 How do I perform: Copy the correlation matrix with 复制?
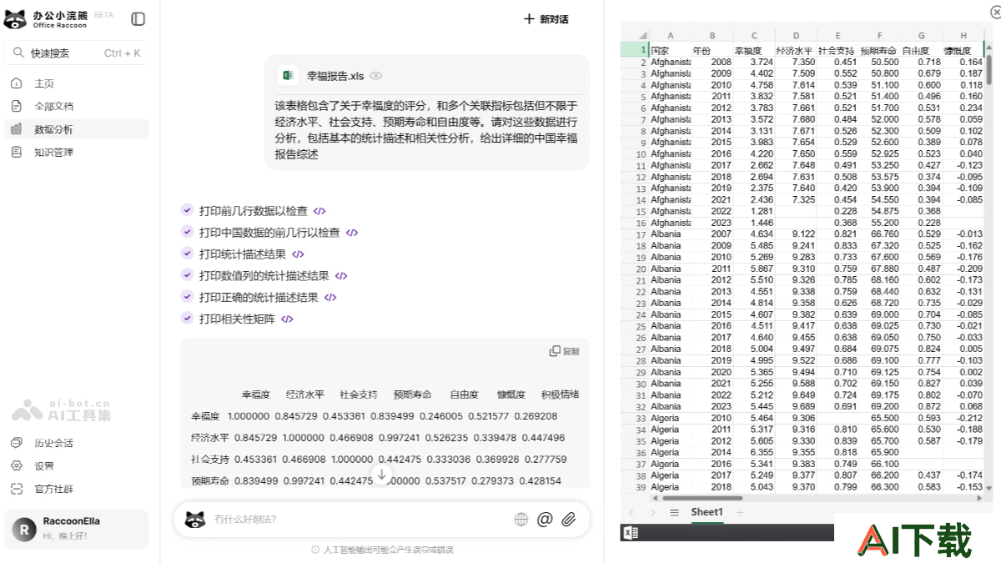point(564,351)
